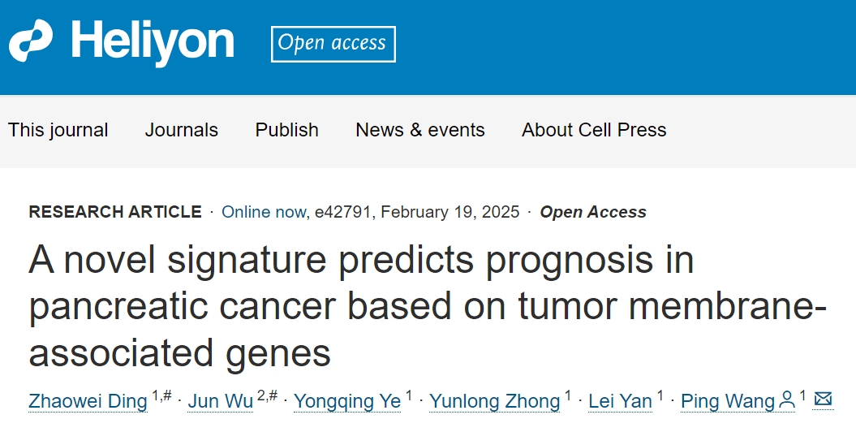Click the Online now link
856x432 pixels.
tap(263, 212)
